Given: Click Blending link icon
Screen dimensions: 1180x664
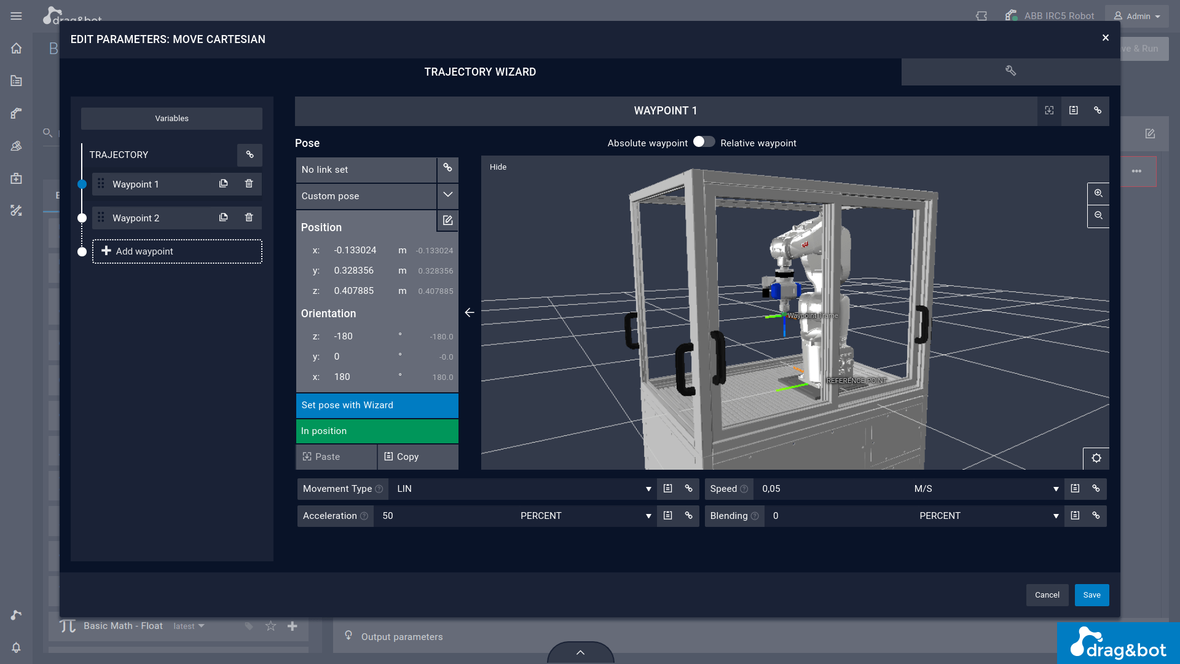Looking at the screenshot, I should (1096, 516).
